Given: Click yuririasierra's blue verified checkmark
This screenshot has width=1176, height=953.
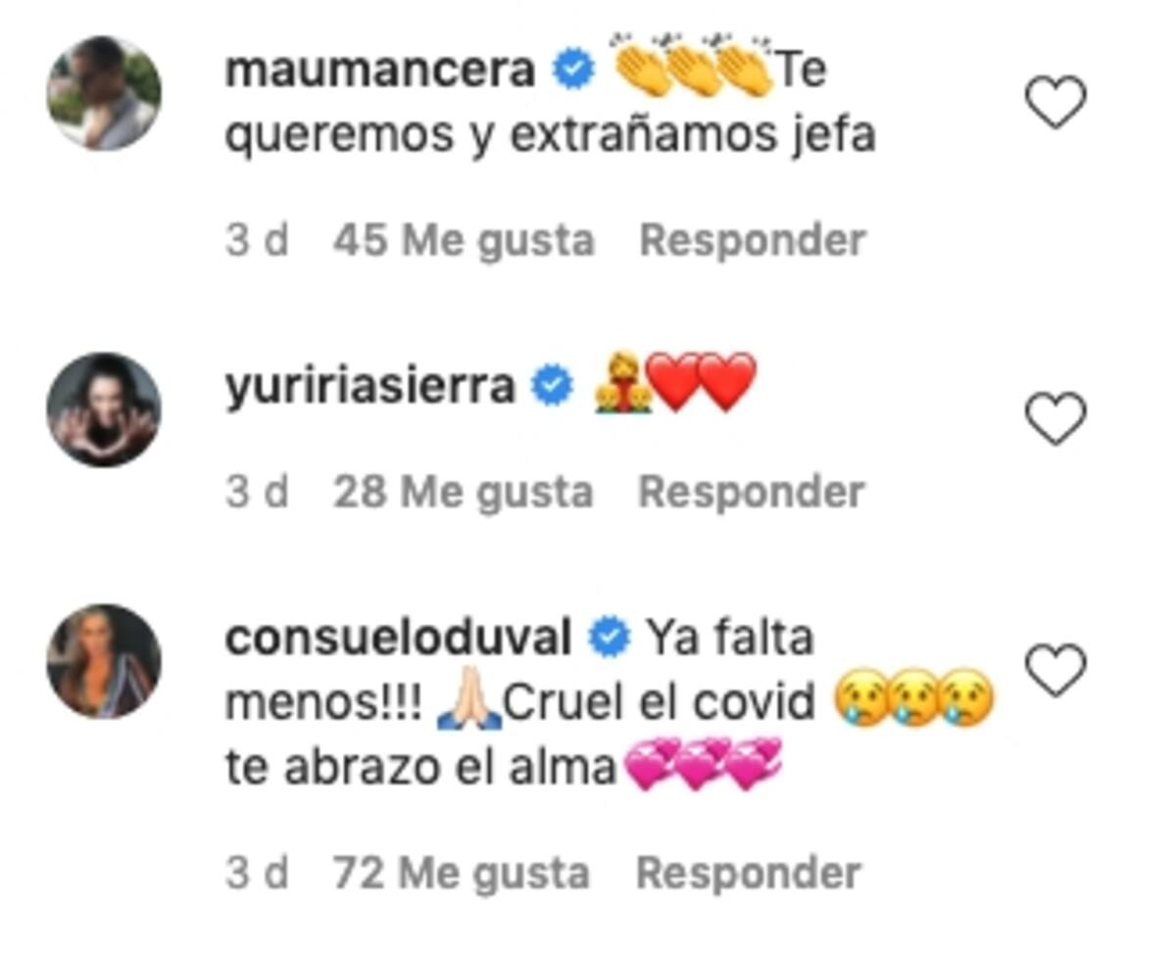Looking at the screenshot, I should [x=552, y=388].
